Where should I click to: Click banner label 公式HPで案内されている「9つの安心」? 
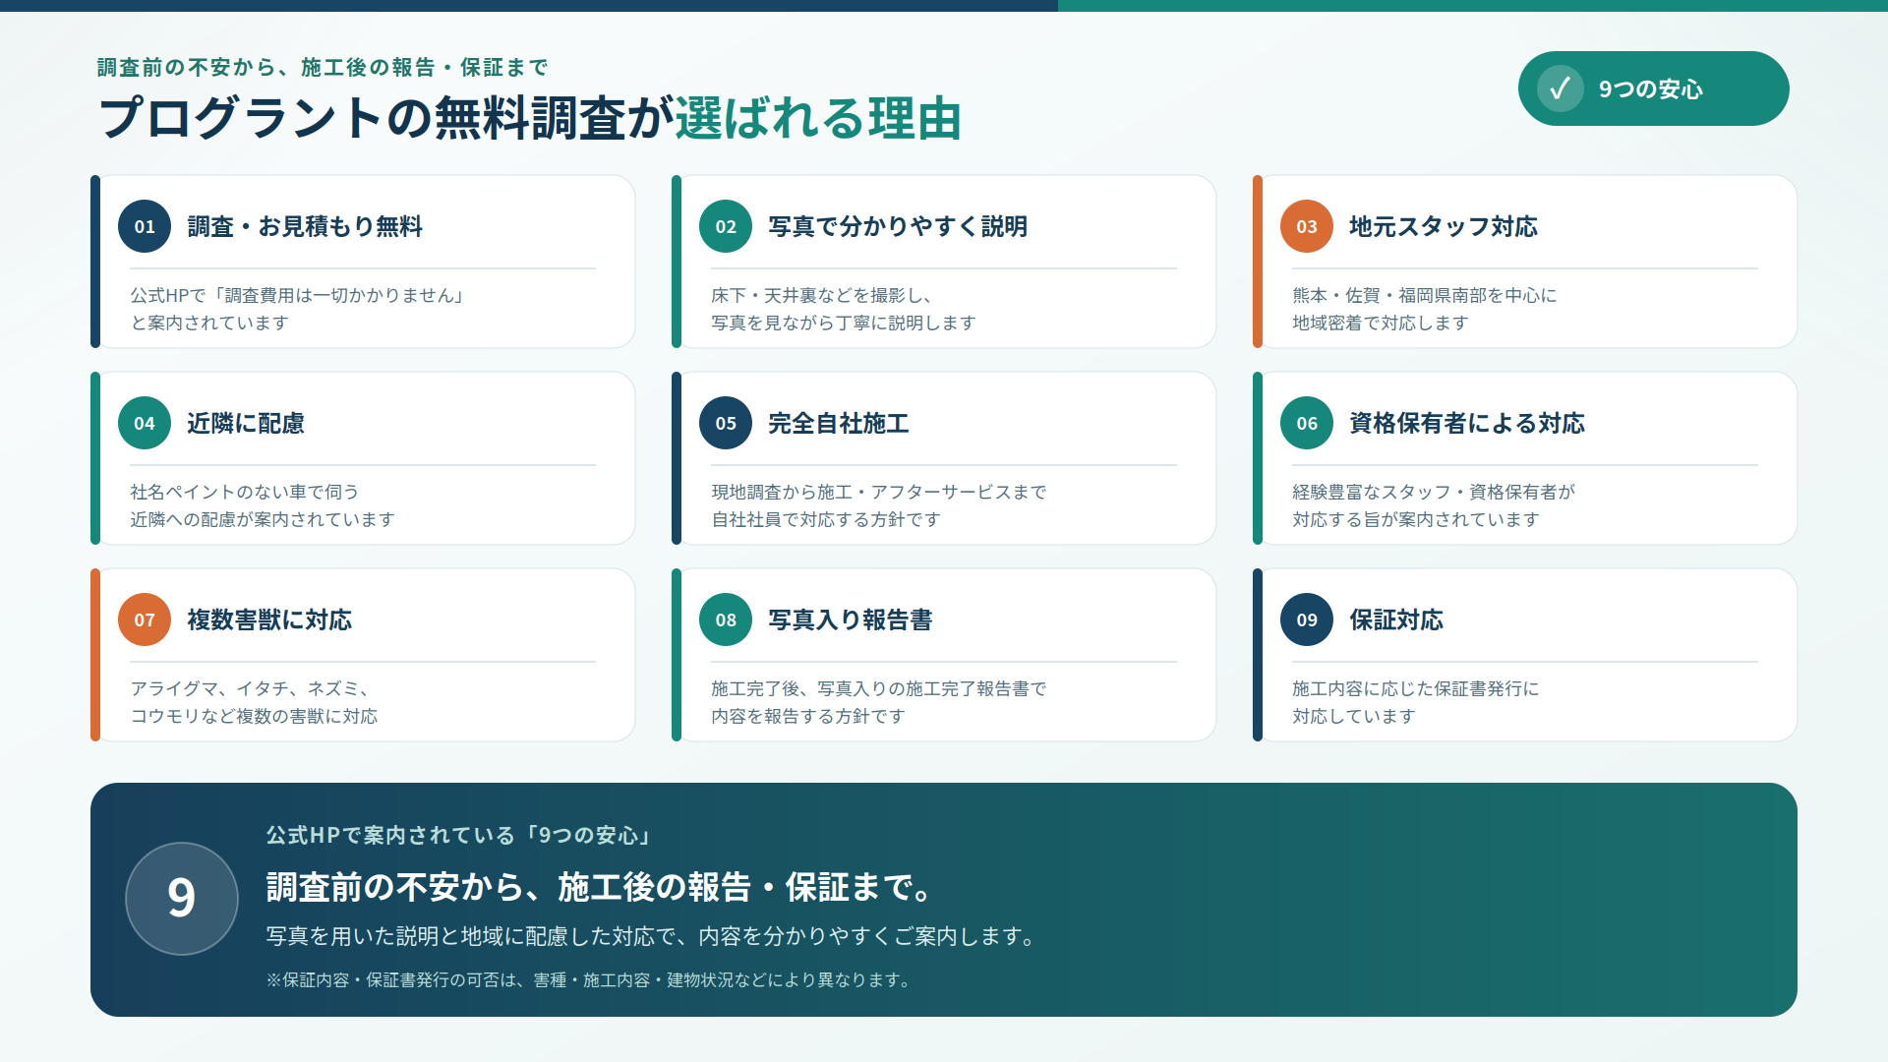[460, 835]
